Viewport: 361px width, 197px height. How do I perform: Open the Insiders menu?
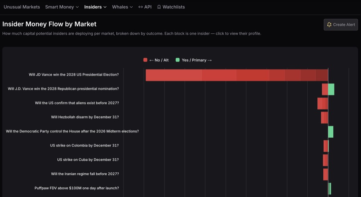pyautogui.click(x=95, y=7)
